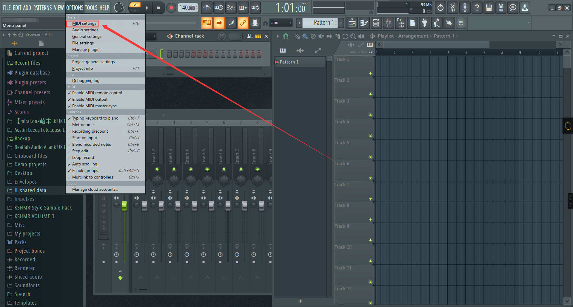
Task: Open Pattern 1 selector dropdown
Action: click(x=320, y=23)
